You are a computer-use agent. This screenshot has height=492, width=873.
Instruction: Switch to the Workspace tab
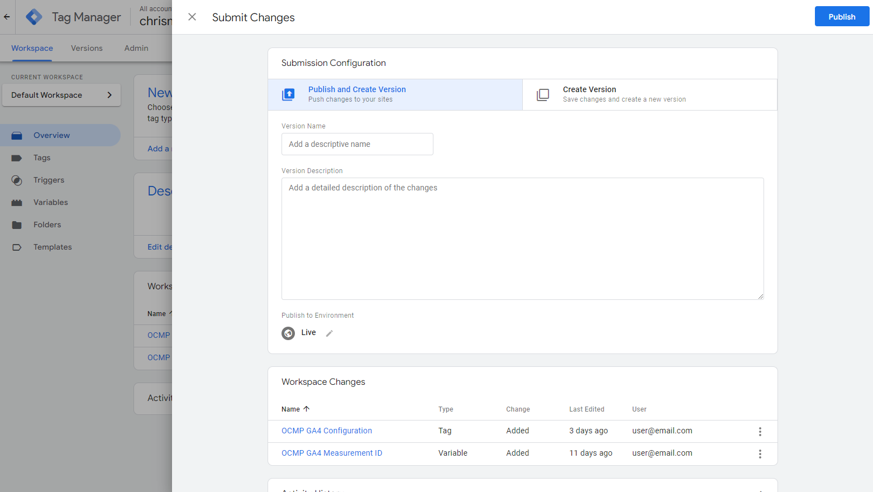pyautogui.click(x=32, y=48)
